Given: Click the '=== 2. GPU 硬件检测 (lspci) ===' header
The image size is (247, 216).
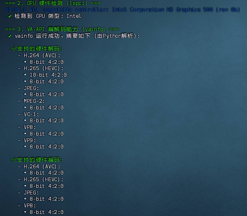Looking at the screenshot, I should tap(53, 3).
